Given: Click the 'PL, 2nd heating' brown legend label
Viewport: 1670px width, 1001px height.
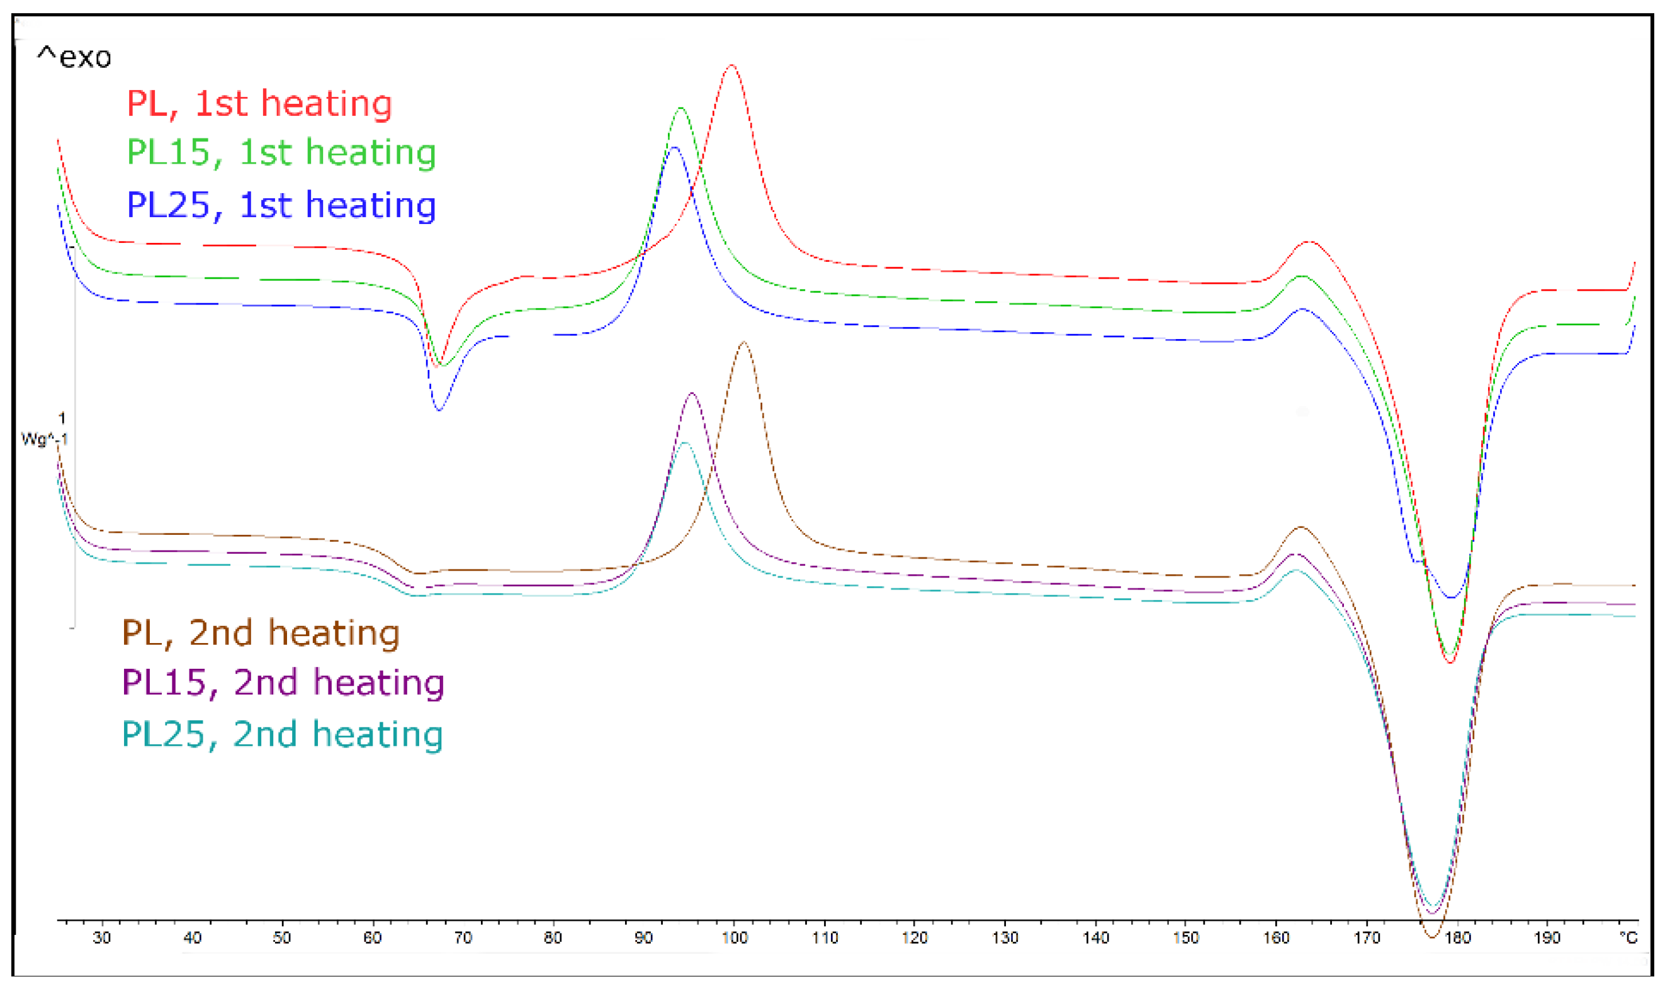Looking at the screenshot, I should (261, 634).
